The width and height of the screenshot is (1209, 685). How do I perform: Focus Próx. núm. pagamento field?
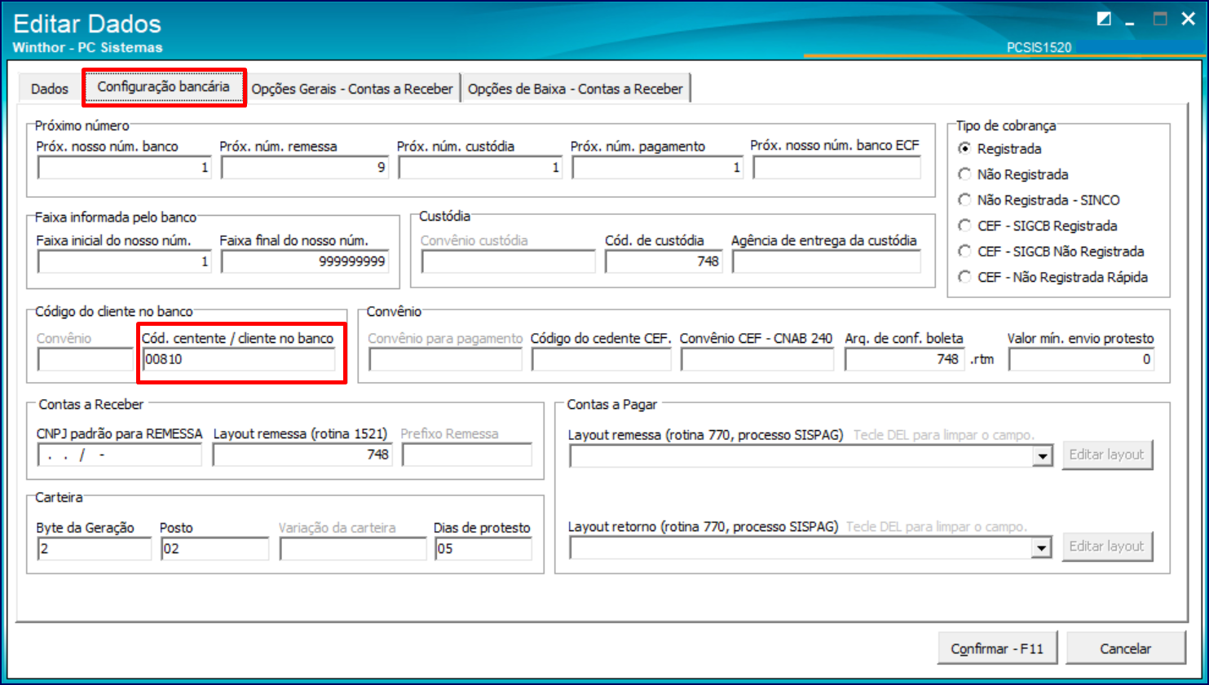657,167
